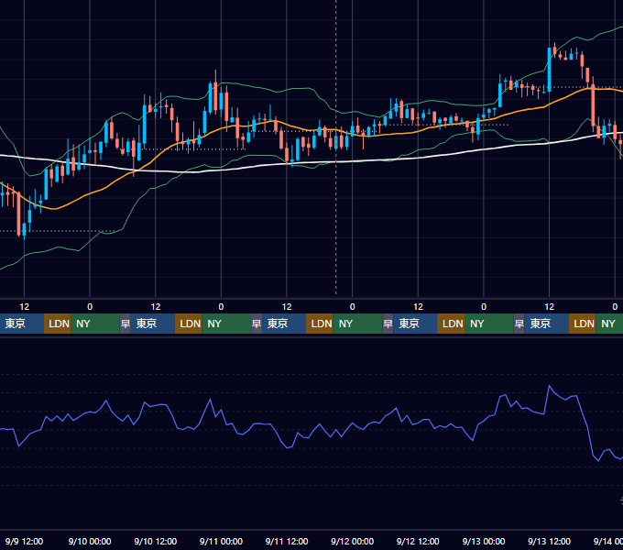The image size is (623, 550).
Task: Select the LDN session block on 9/11
Action: tap(320, 324)
